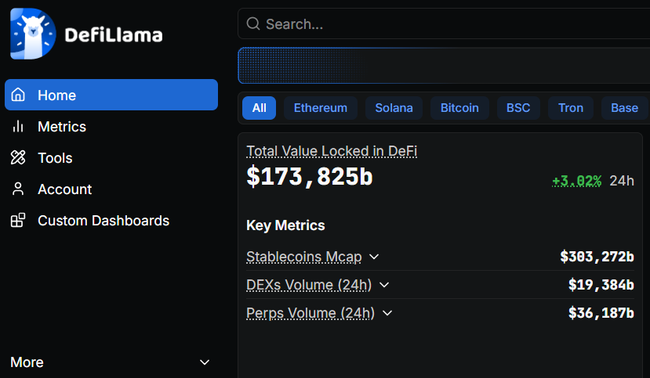This screenshot has height=378, width=650.
Task: Select the BSC chain filter
Action: [518, 108]
